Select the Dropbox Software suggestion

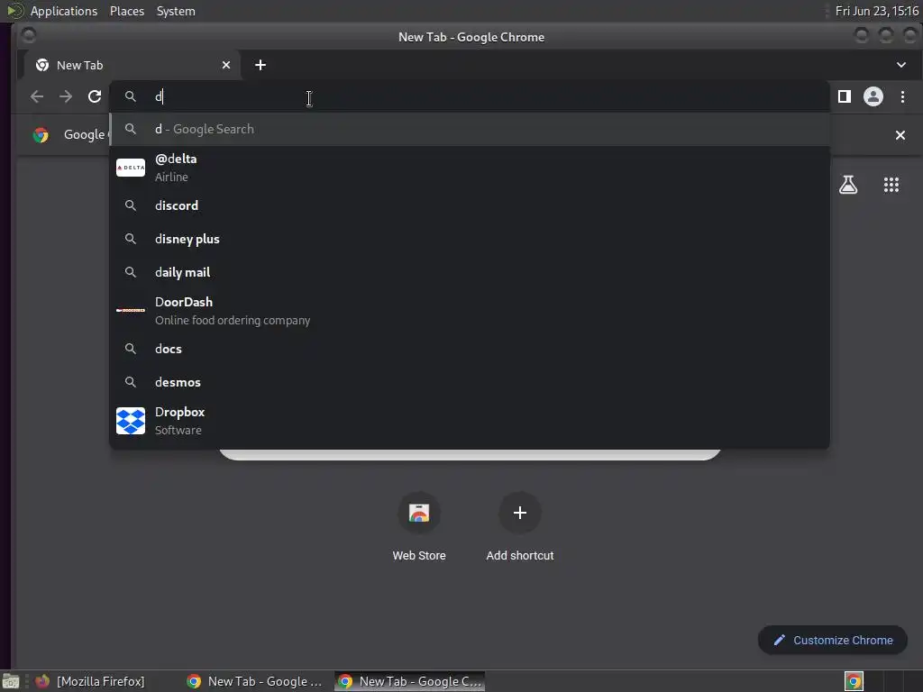tap(469, 421)
